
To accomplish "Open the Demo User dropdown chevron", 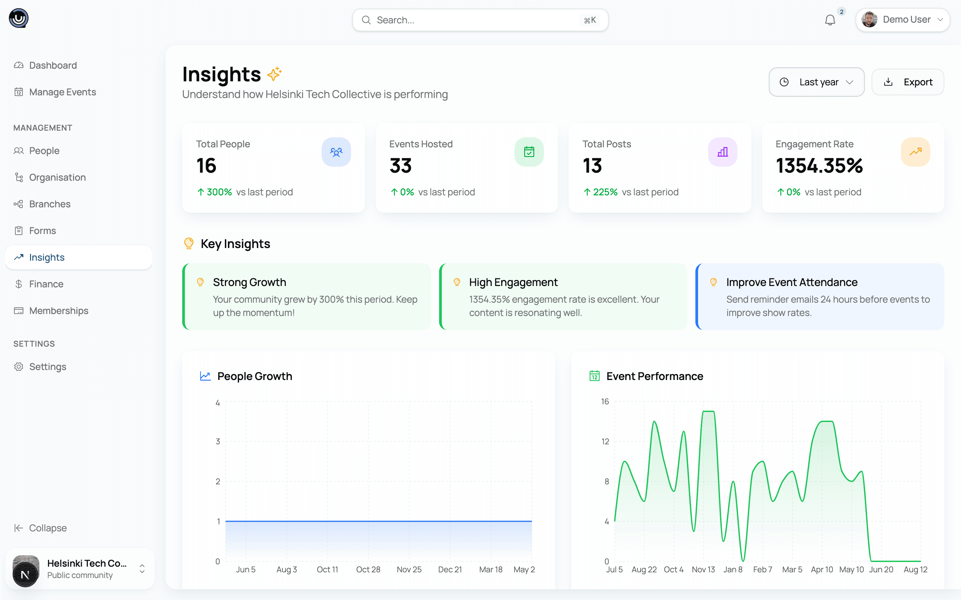I will coord(940,19).
